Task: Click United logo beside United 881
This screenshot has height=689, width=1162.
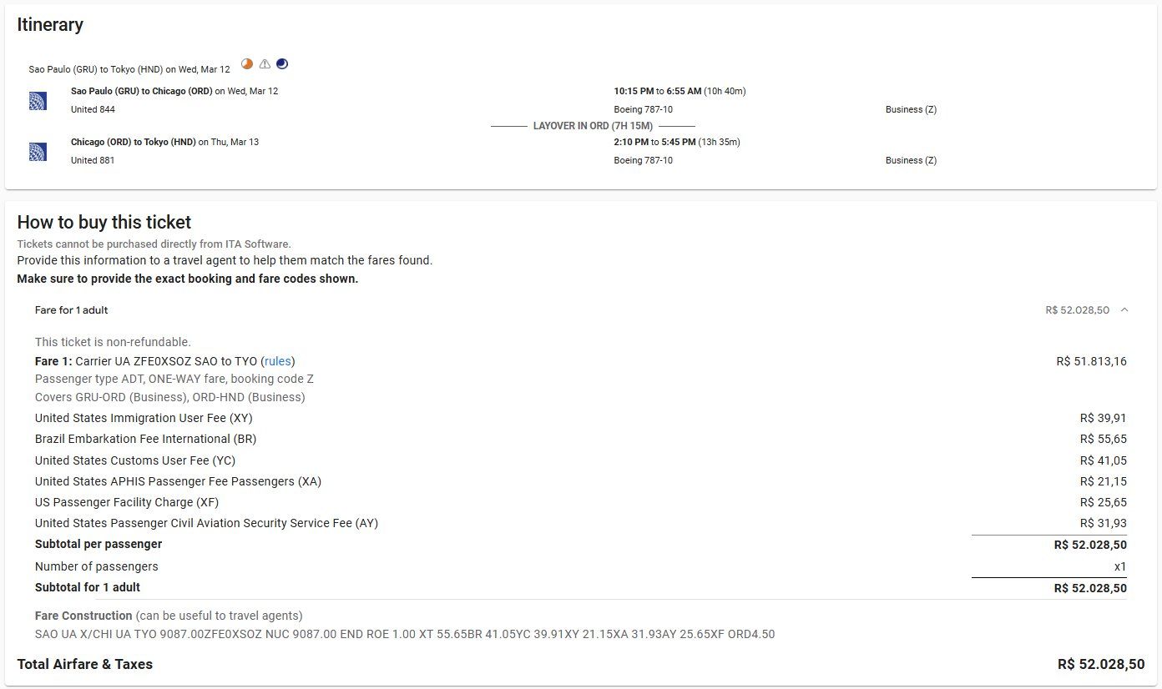Action: coord(38,152)
